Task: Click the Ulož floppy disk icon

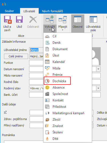Action: click(19, 19)
